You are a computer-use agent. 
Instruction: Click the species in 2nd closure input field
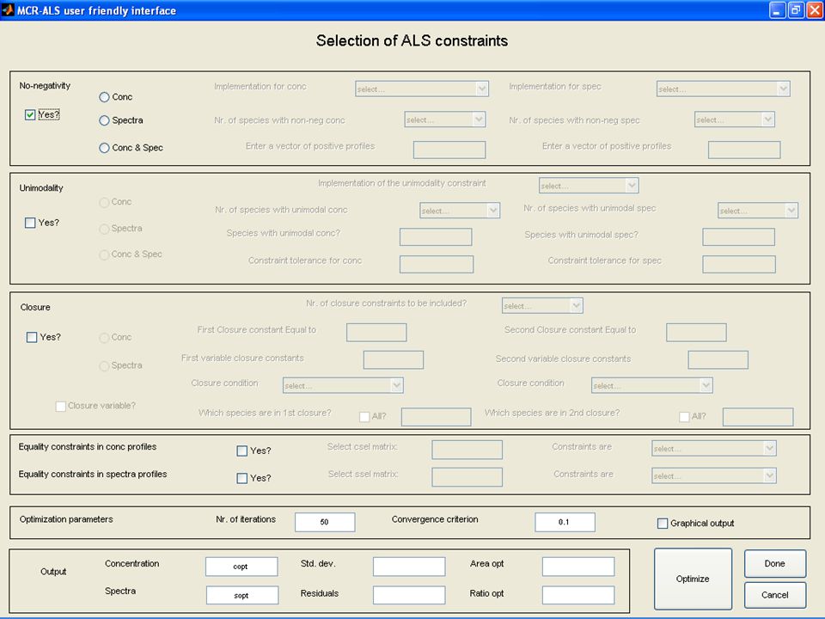point(758,417)
